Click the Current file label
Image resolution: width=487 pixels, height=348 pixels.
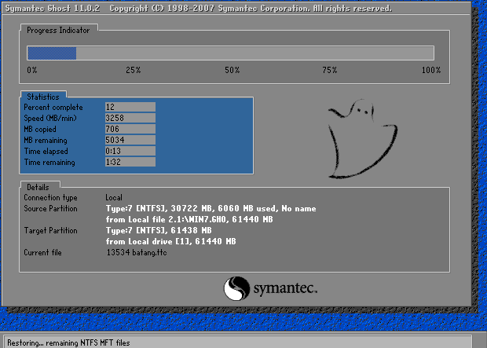click(42, 253)
